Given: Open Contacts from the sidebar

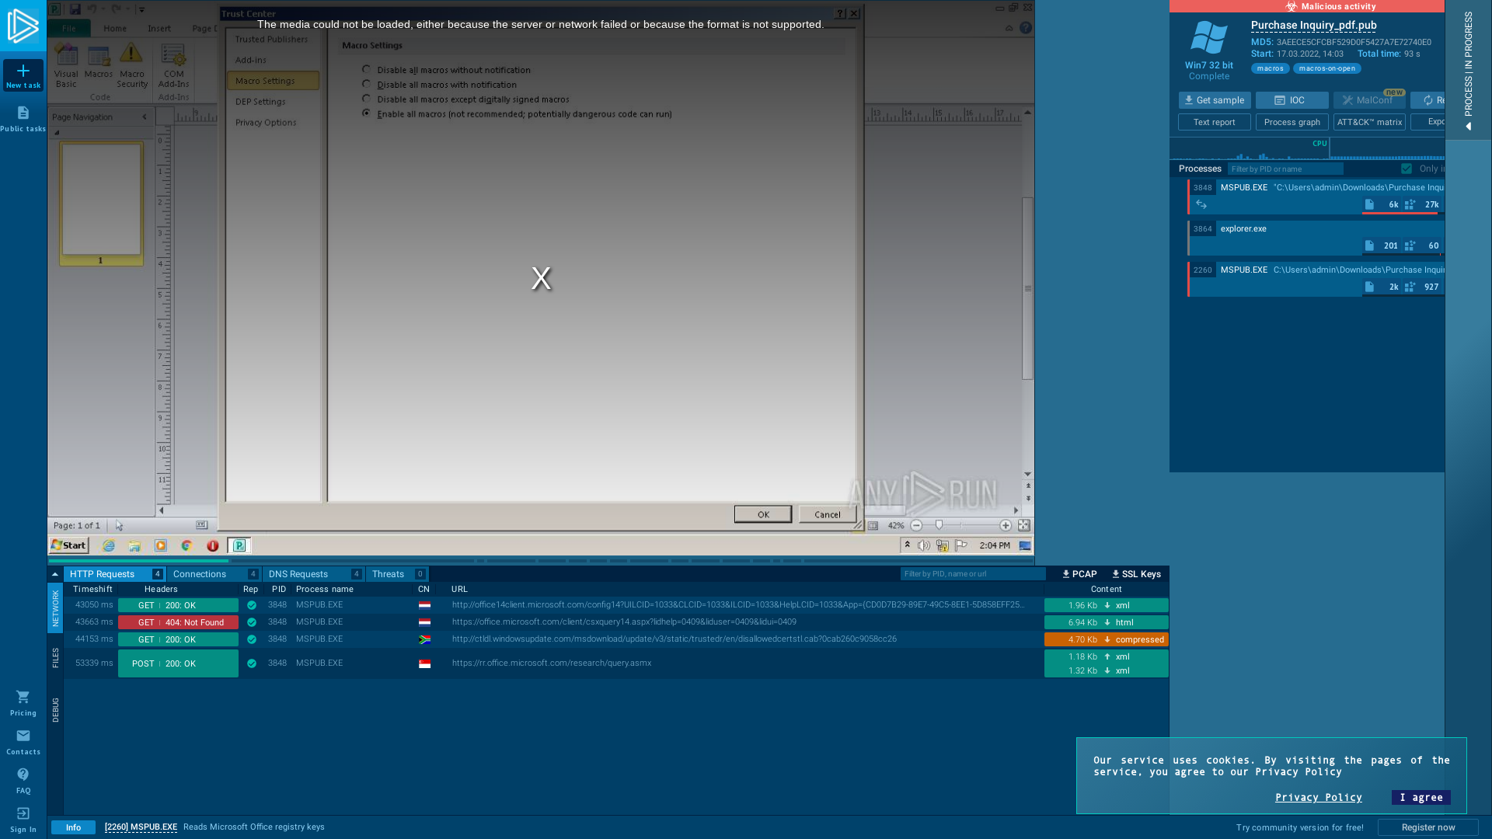Looking at the screenshot, I should pos(23,742).
